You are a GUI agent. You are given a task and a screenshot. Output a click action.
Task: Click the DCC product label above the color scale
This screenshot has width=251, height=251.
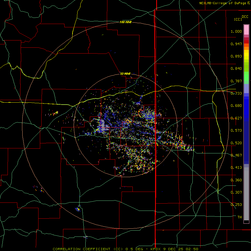coord(245,16)
